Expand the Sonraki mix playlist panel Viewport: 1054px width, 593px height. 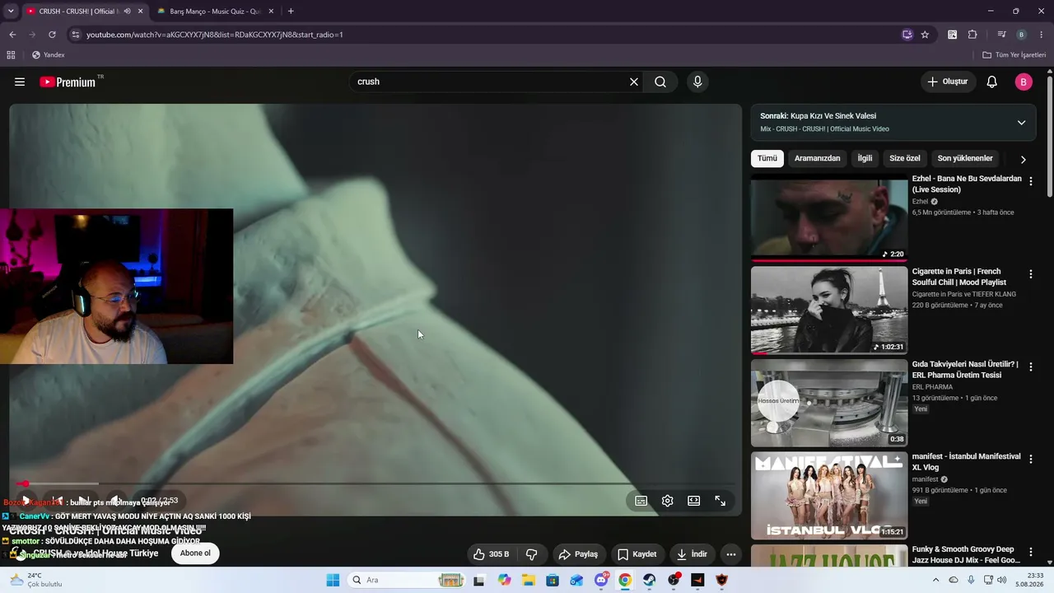pyautogui.click(x=1021, y=123)
